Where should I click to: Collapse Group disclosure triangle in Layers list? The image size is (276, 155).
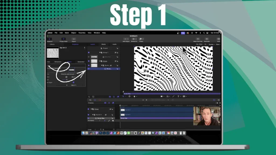[100, 61]
